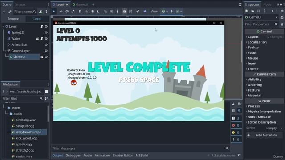Image resolution: width=285 pixels, height=160 pixels.
Task: Toggle FileSystem split view icon
Action: click(x=46, y=92)
